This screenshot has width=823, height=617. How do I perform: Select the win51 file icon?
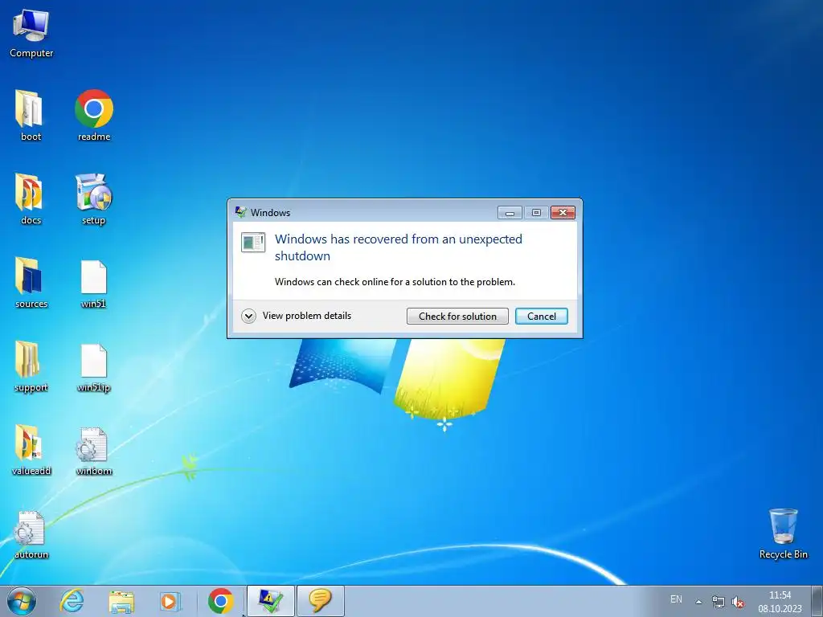tap(93, 284)
